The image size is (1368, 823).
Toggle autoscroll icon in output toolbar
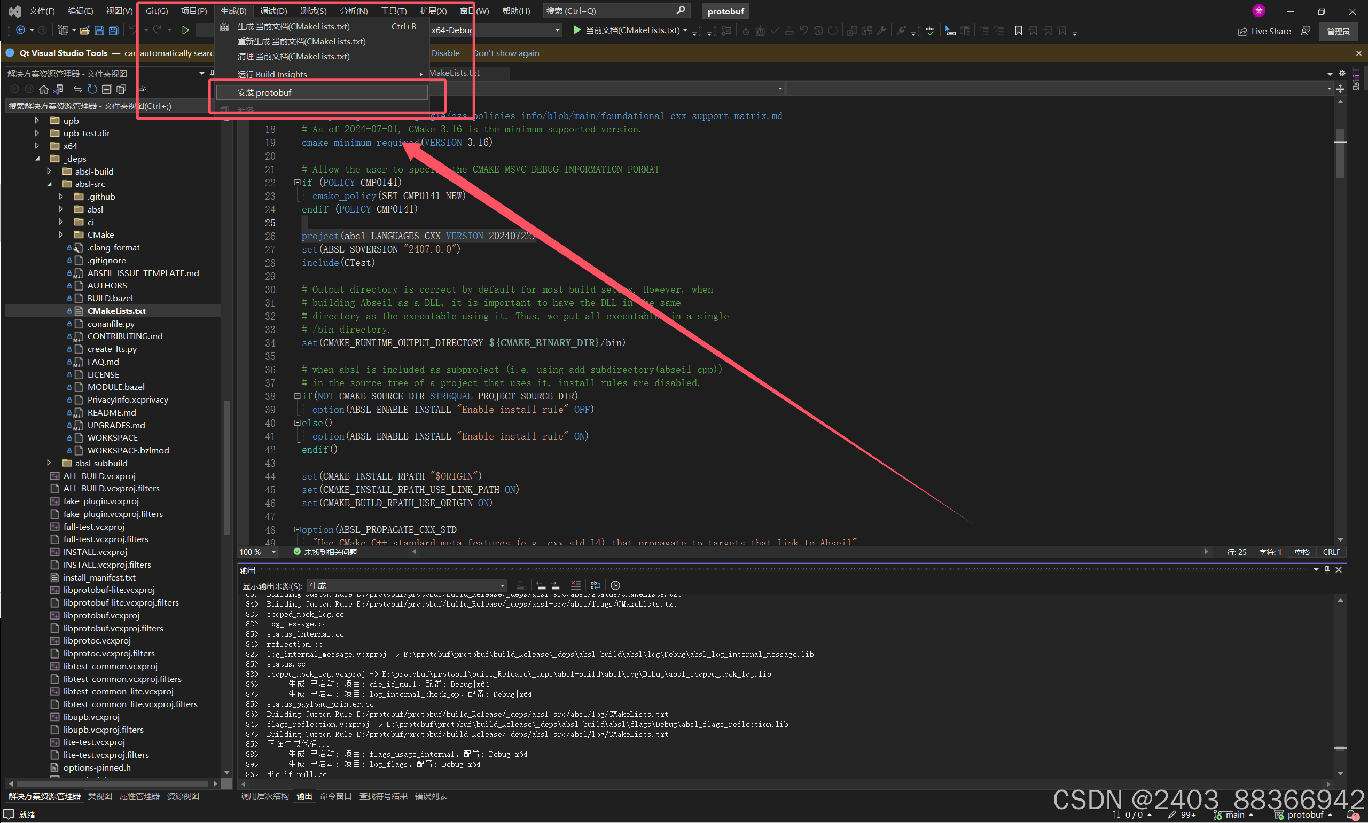tap(520, 586)
